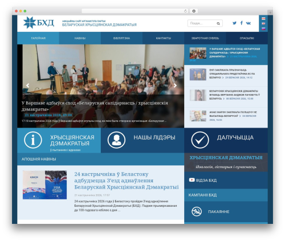
Task: Open the Хрысціянская дэмакратыя ideology banner
Action: point(226,162)
